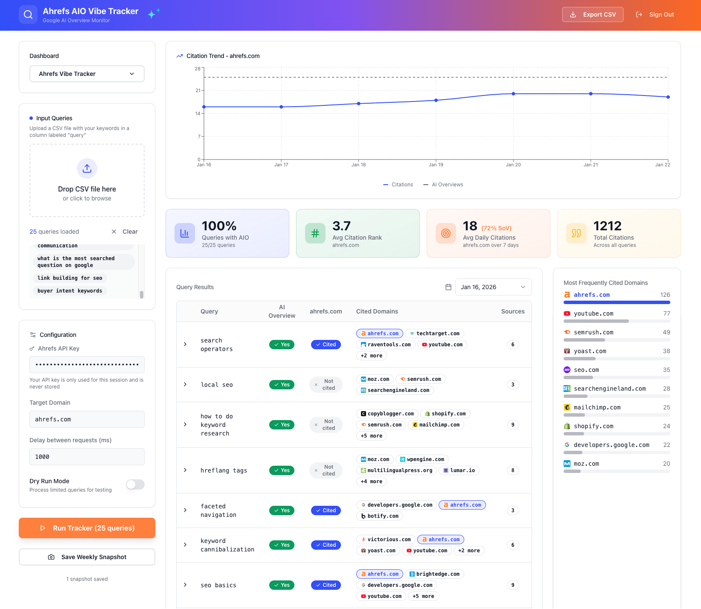Toggle the AI Overviews legend entry
Image resolution: width=701 pixels, height=609 pixels.
[x=443, y=184]
